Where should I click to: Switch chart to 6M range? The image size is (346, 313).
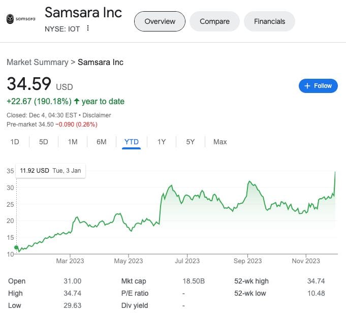(x=102, y=142)
